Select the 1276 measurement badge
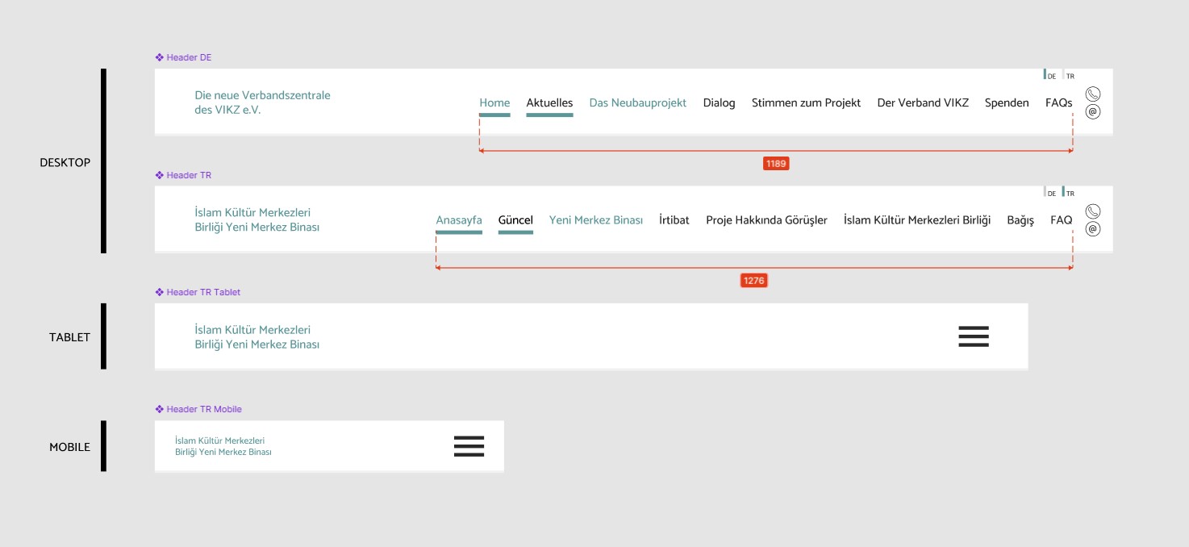Screen dimensions: 1189x547 pyautogui.click(x=753, y=281)
